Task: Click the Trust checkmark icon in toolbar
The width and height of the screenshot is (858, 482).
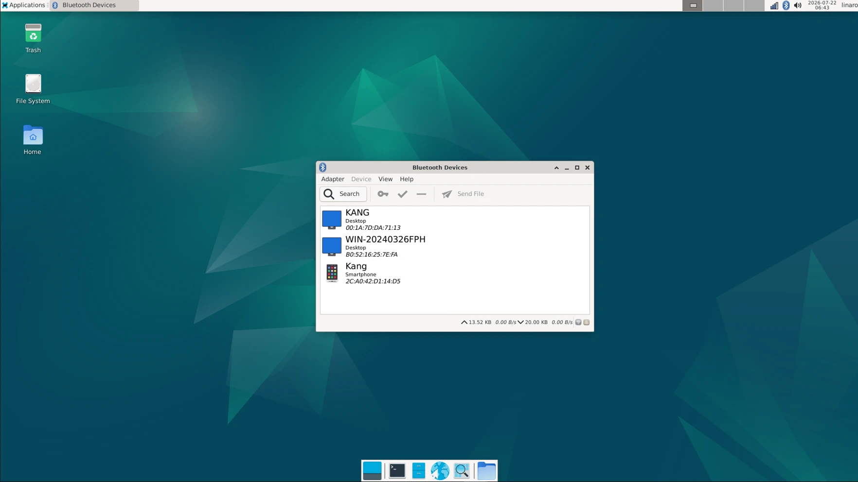Action: 402,194
